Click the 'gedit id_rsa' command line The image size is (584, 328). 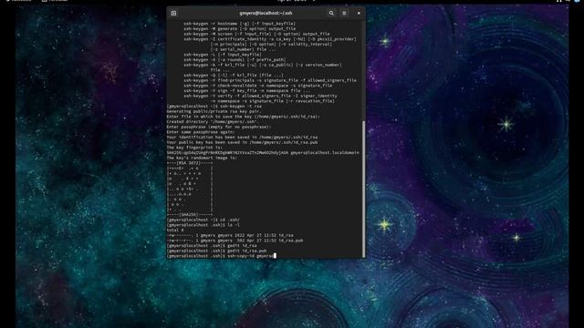212,246
